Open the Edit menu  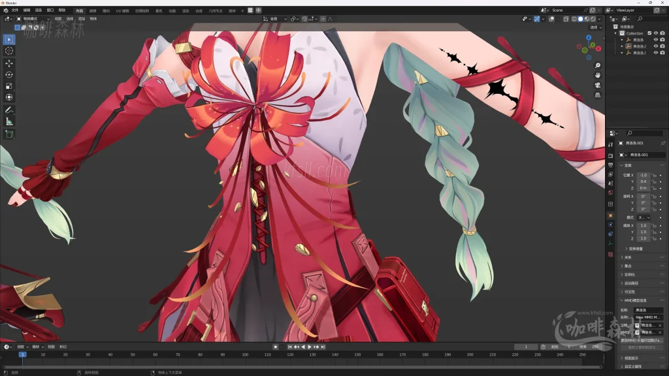[x=26, y=10]
